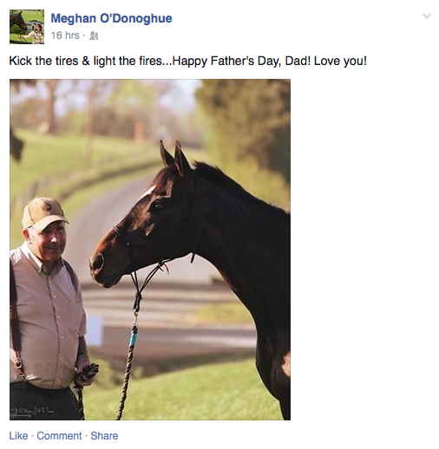Comment on the post
The width and height of the screenshot is (439, 449).
(59, 436)
